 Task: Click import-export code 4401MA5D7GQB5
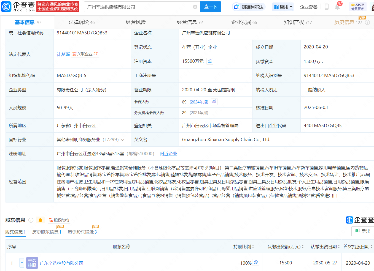(322, 125)
